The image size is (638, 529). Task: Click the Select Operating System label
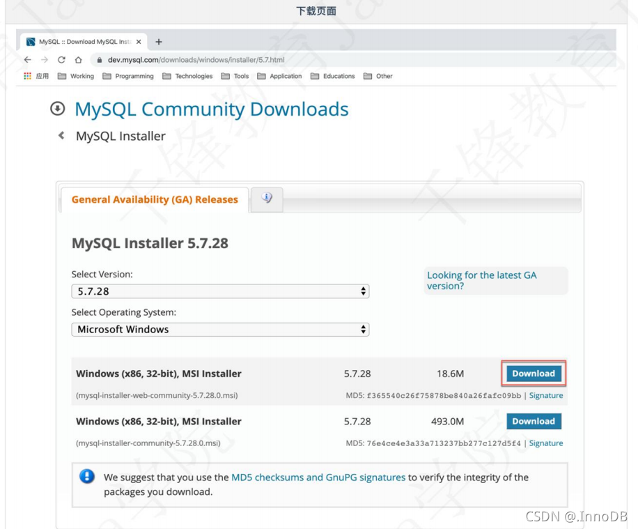[124, 312]
